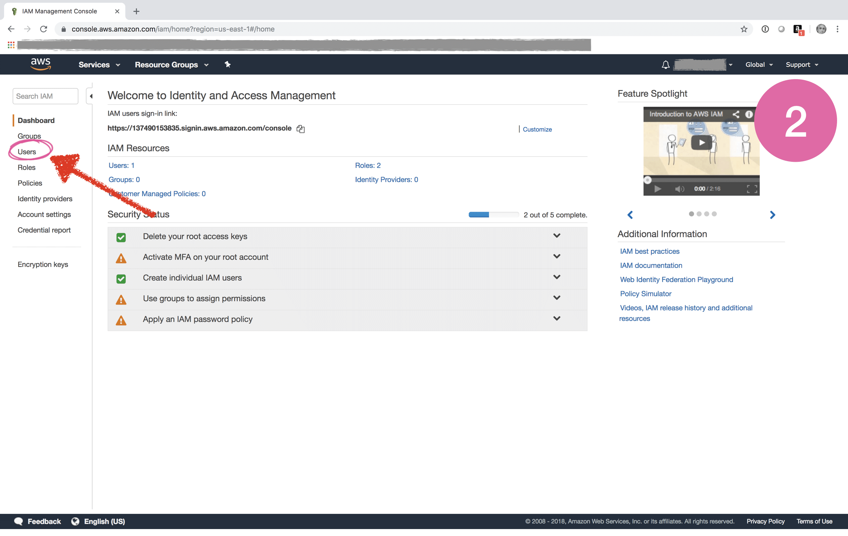Enter fullscreen on the spotlight video

pos(752,189)
